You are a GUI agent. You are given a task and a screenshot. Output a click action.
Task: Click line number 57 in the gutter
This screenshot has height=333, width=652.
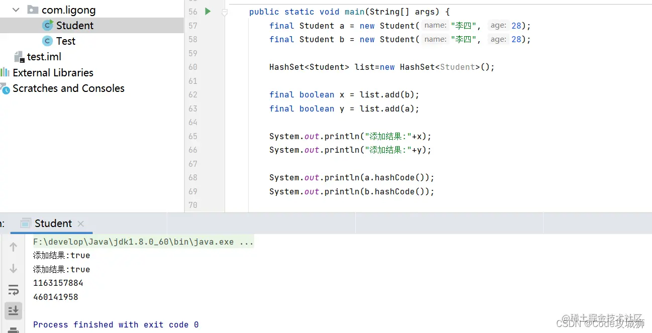[193, 26]
